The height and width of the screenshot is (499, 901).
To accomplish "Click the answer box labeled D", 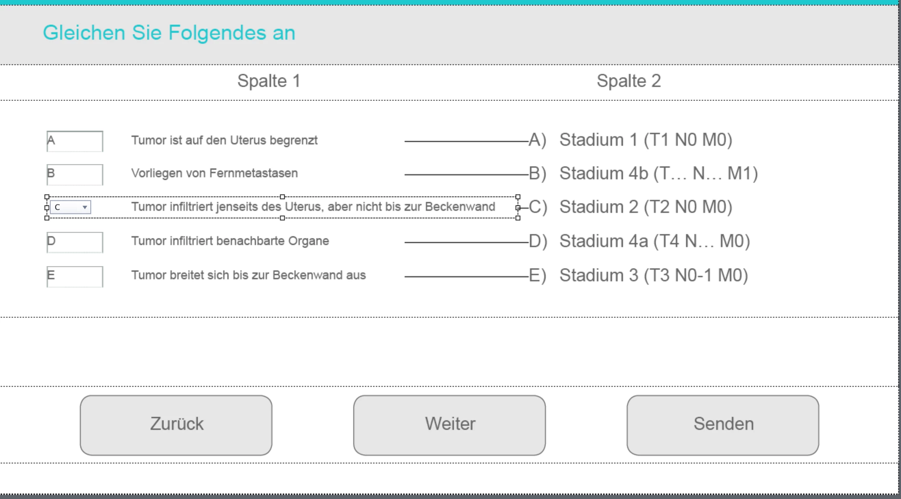I will [x=75, y=242].
